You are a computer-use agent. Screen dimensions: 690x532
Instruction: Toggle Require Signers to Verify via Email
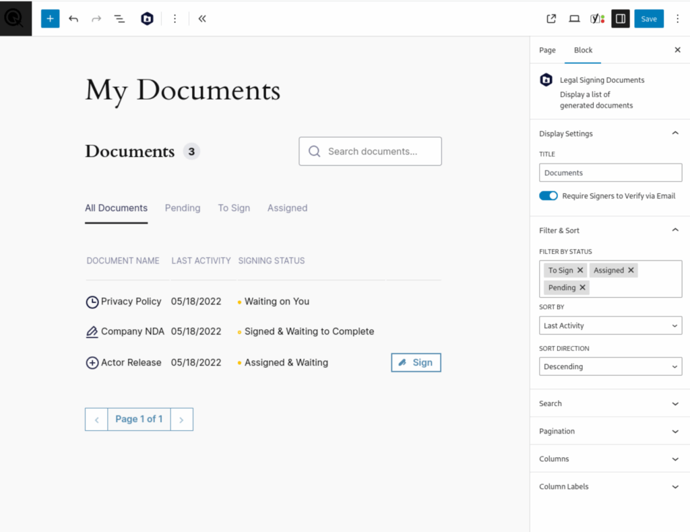tap(548, 196)
